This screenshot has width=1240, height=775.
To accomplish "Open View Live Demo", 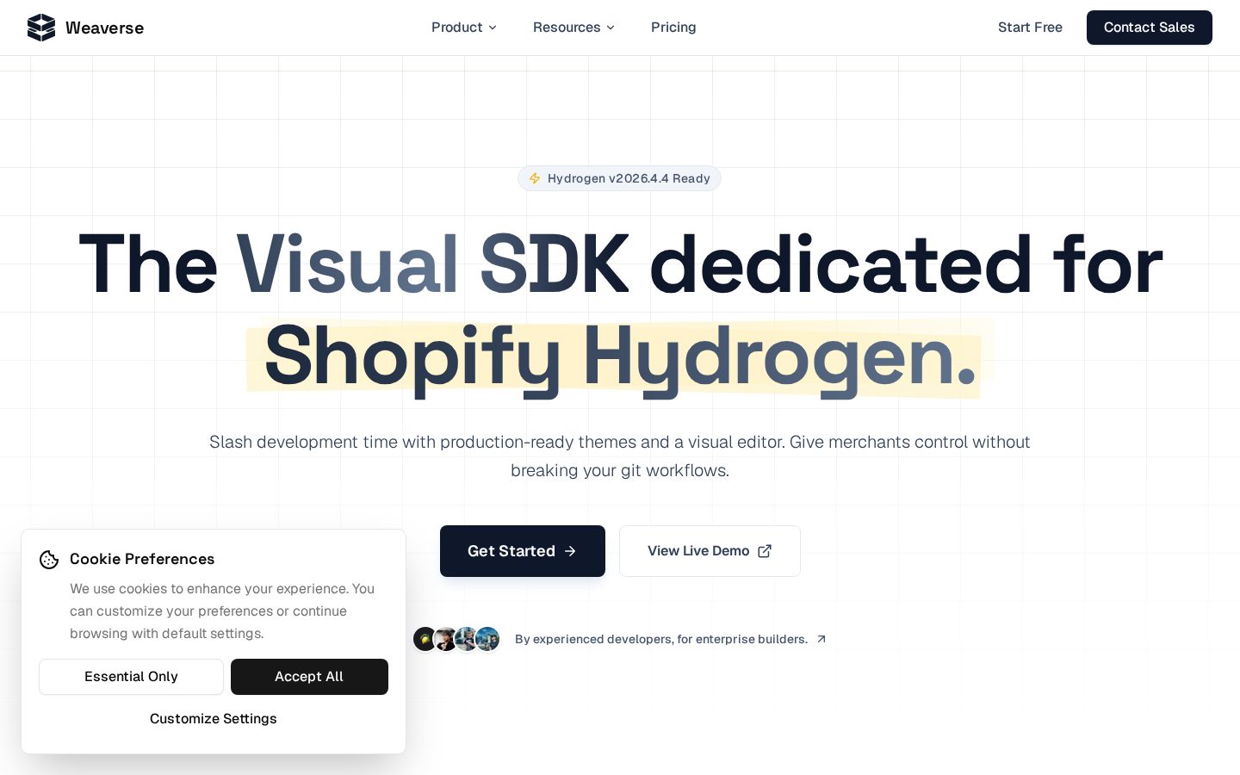I will click(x=710, y=551).
